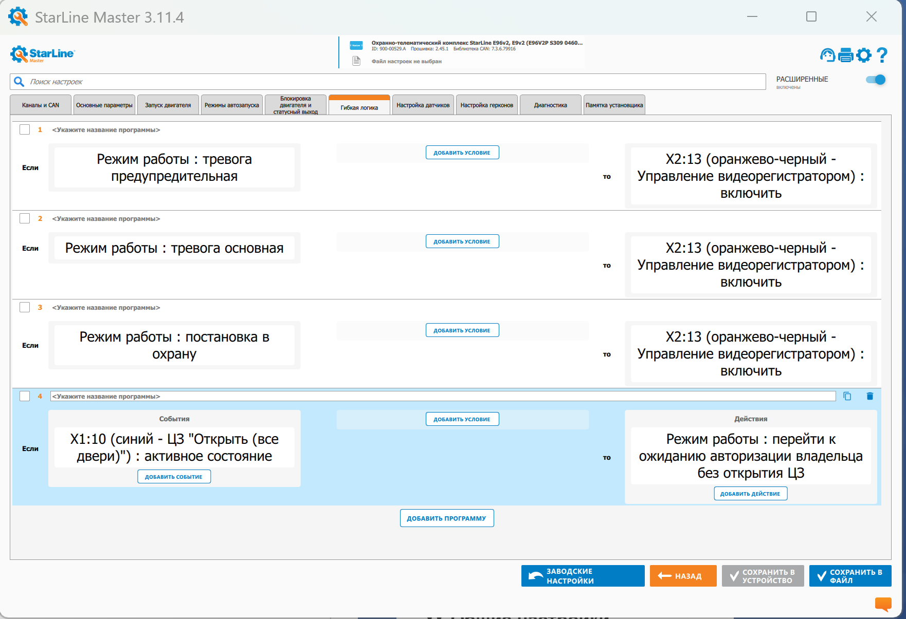The width and height of the screenshot is (906, 619).
Task: Copy program 4 using duplicate icon
Action: [x=847, y=396]
